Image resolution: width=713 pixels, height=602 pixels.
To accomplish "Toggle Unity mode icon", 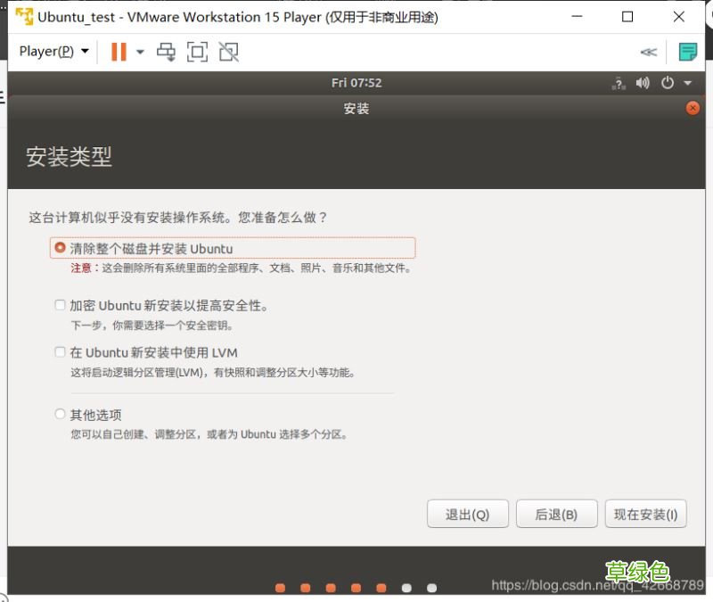I will (228, 52).
